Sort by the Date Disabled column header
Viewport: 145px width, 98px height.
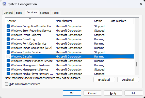[x=121, y=21]
